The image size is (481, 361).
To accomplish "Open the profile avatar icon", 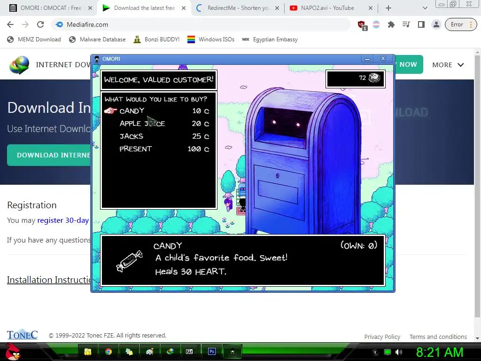I will click(436, 24).
